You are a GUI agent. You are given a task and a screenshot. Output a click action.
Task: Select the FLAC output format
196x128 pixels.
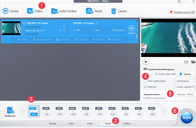(x=113, y=111)
